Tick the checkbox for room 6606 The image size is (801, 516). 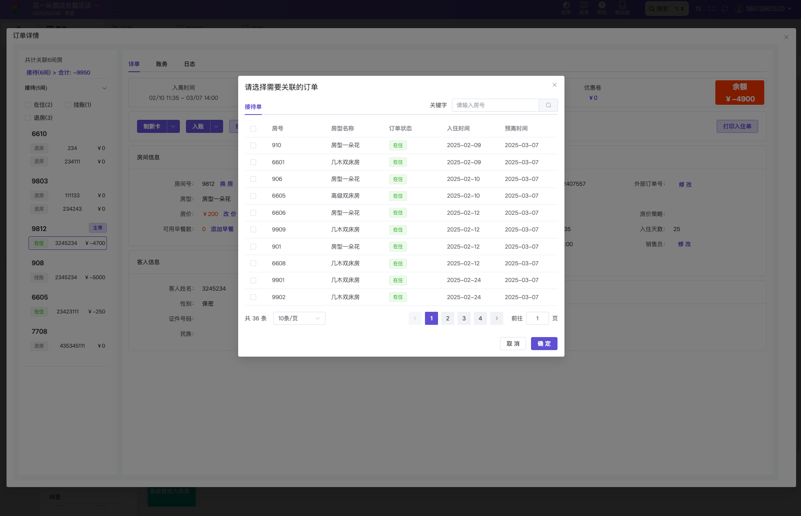tap(253, 213)
